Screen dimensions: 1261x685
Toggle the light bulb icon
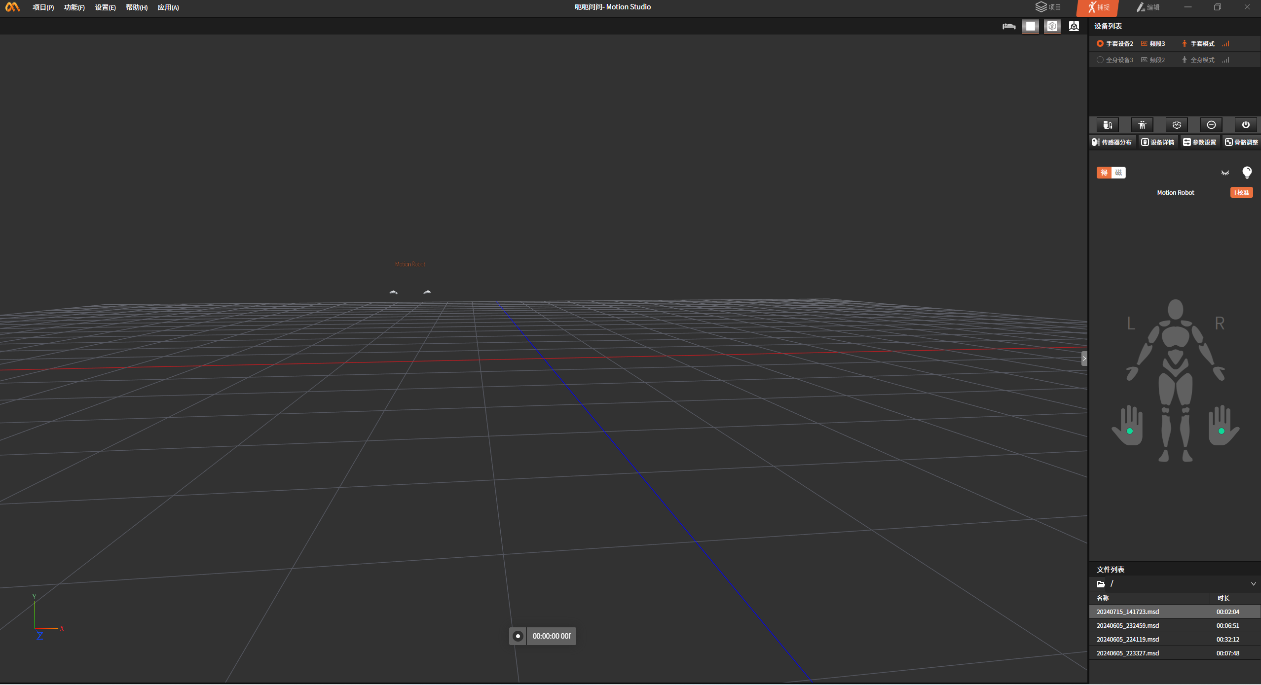coord(1247,173)
